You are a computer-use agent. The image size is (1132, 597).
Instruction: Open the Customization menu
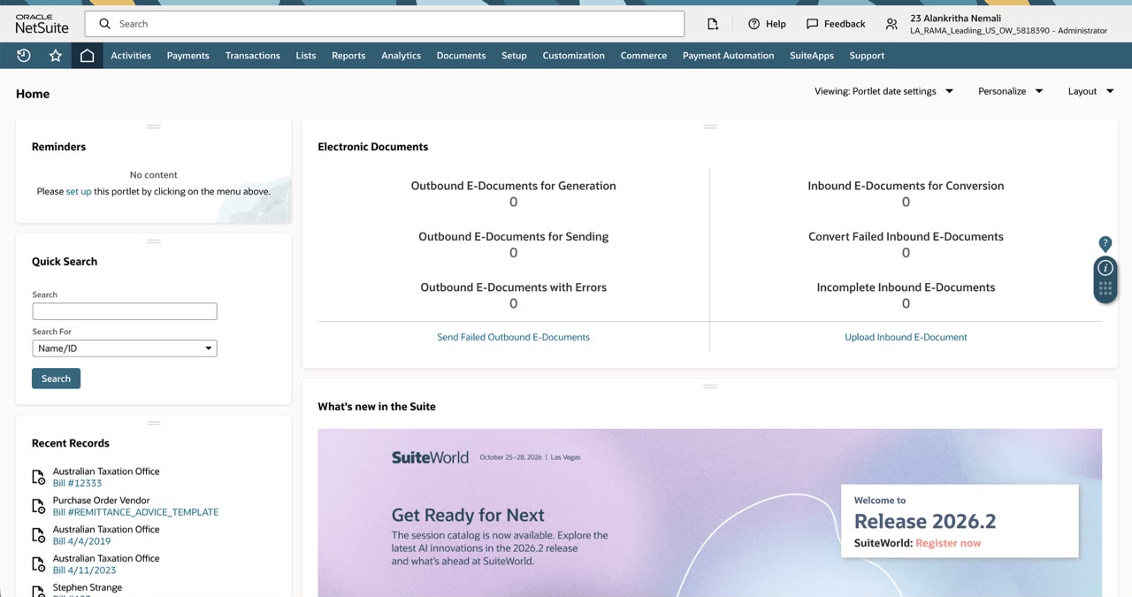pos(574,55)
